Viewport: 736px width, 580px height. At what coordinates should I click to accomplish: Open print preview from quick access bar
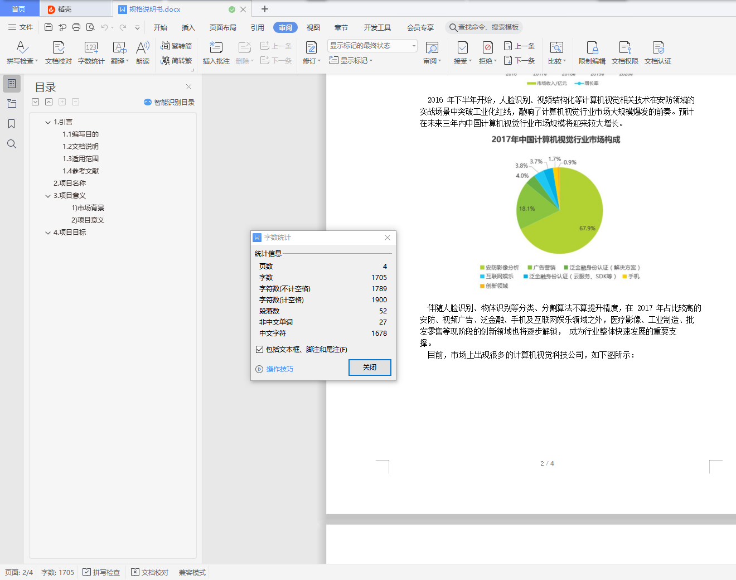[90, 27]
